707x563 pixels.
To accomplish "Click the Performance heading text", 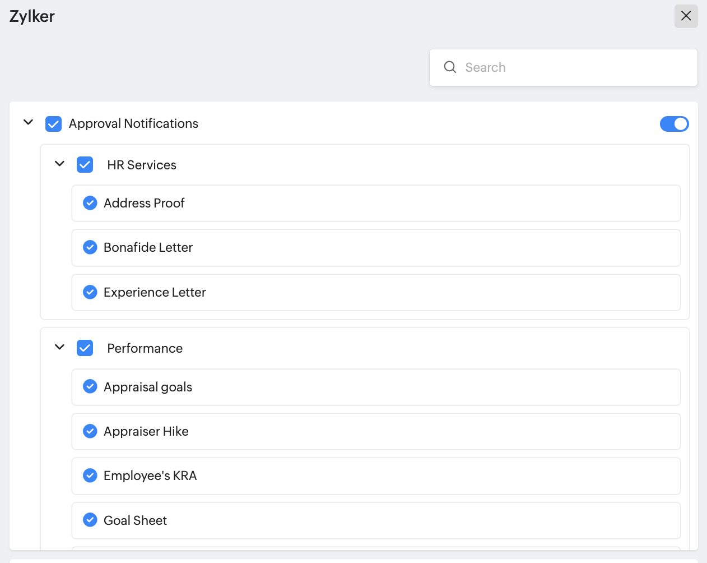I will [145, 348].
